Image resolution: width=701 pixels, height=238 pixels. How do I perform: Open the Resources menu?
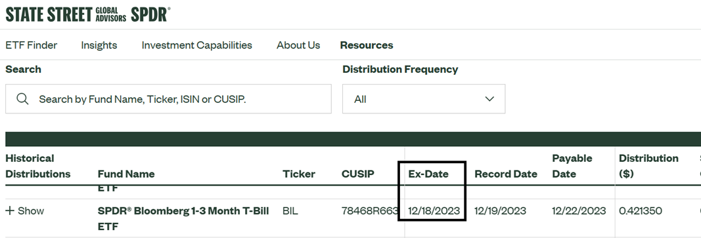[367, 45]
